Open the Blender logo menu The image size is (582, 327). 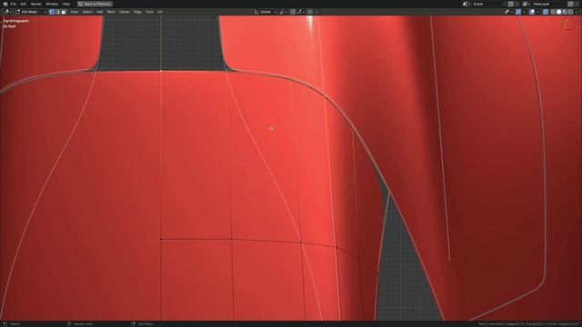pyautogui.click(x=5, y=4)
